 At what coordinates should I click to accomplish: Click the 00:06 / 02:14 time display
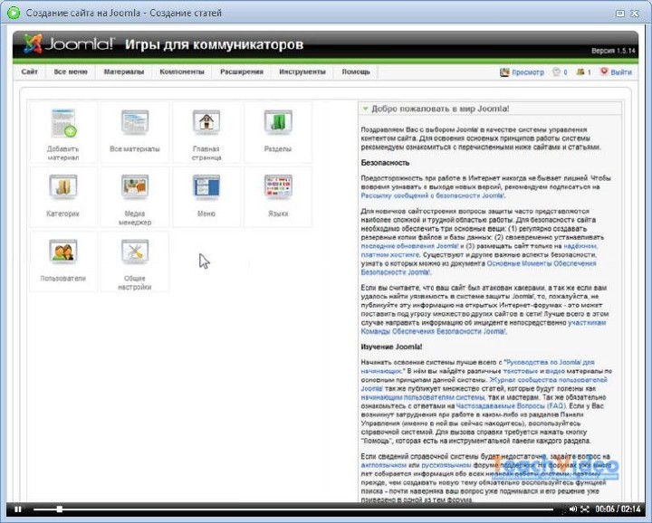(618, 509)
